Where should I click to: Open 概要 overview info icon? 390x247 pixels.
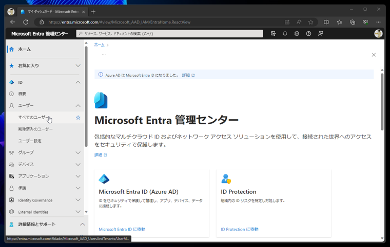(x=11, y=94)
